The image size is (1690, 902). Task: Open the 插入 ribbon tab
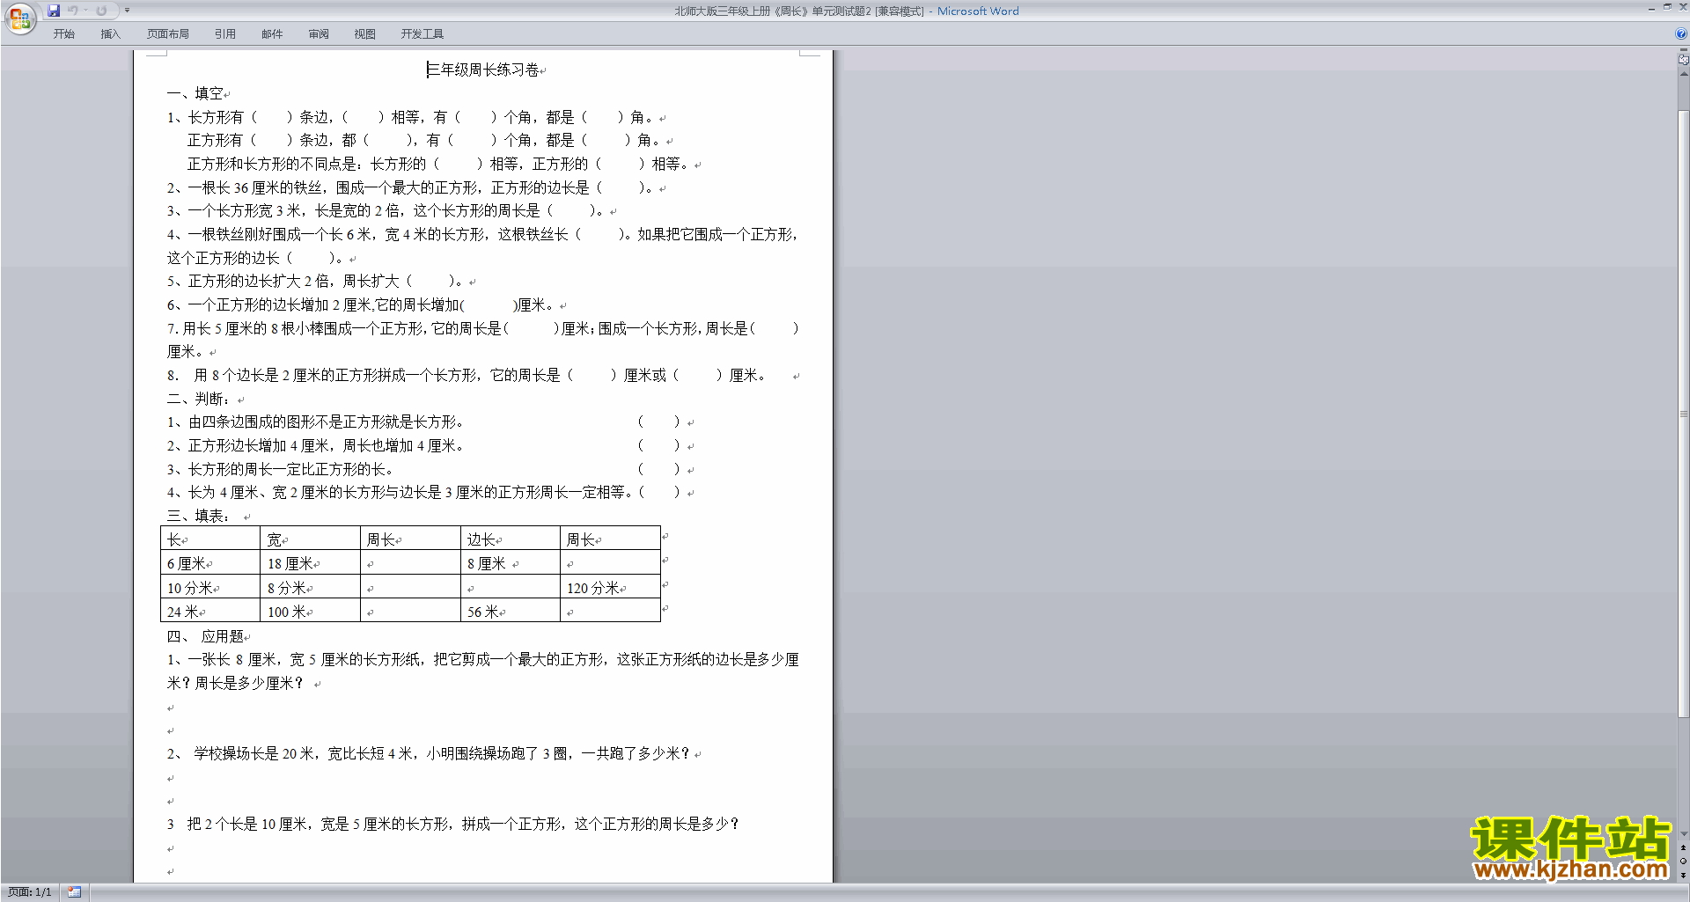coord(110,33)
